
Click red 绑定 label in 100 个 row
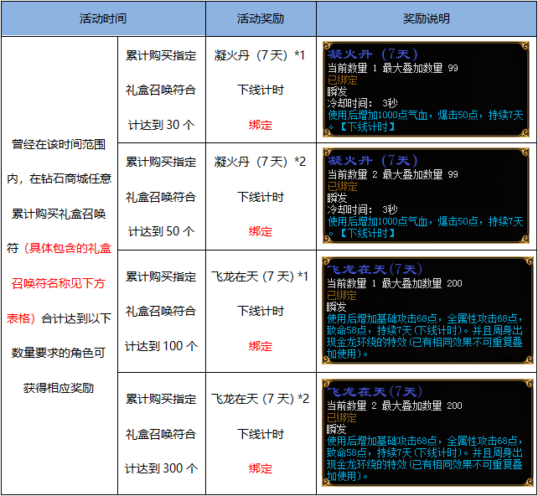click(261, 346)
